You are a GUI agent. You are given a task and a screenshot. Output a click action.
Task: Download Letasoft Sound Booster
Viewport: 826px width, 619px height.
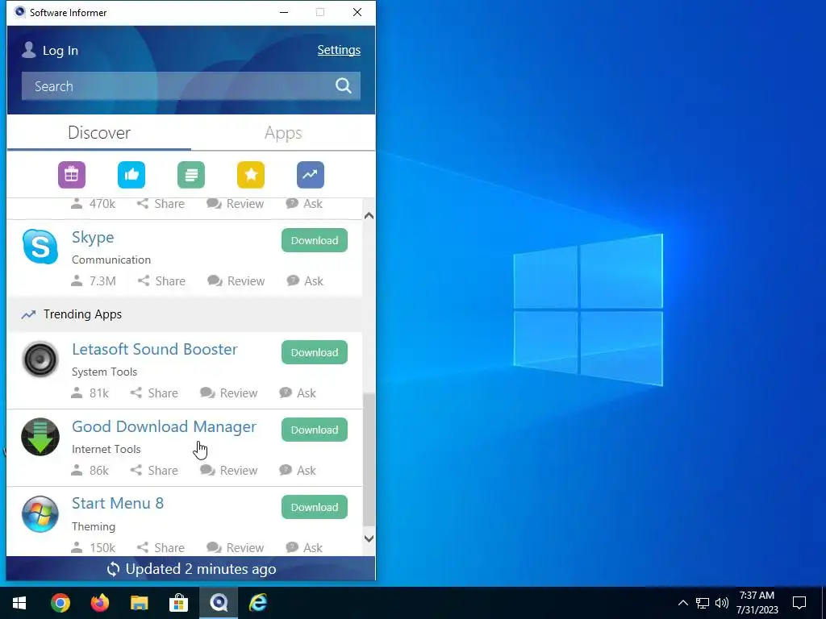coord(315,352)
